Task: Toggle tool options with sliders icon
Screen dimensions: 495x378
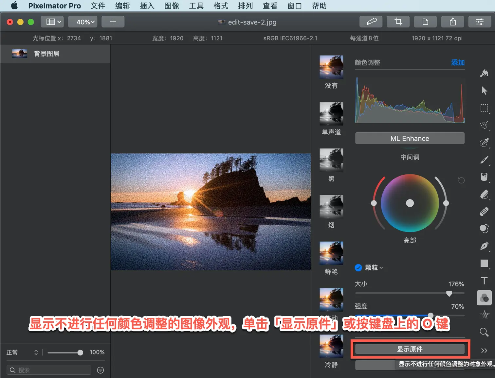Action: (x=480, y=22)
